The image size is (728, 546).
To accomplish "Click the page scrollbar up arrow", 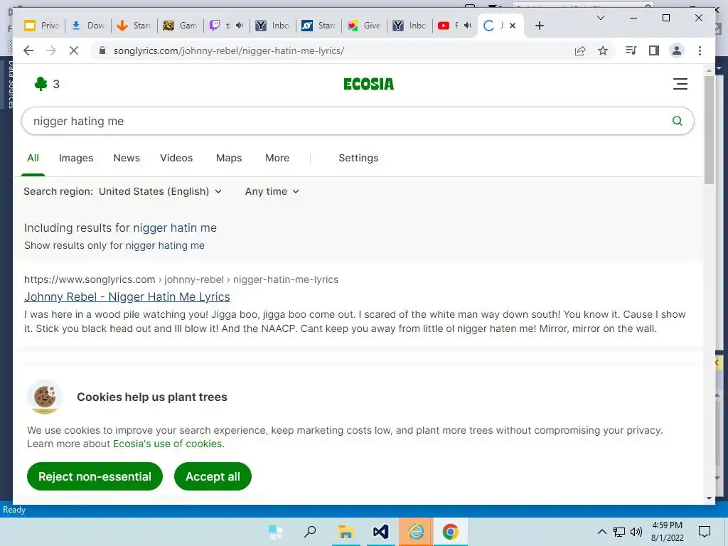I will pyautogui.click(x=709, y=70).
